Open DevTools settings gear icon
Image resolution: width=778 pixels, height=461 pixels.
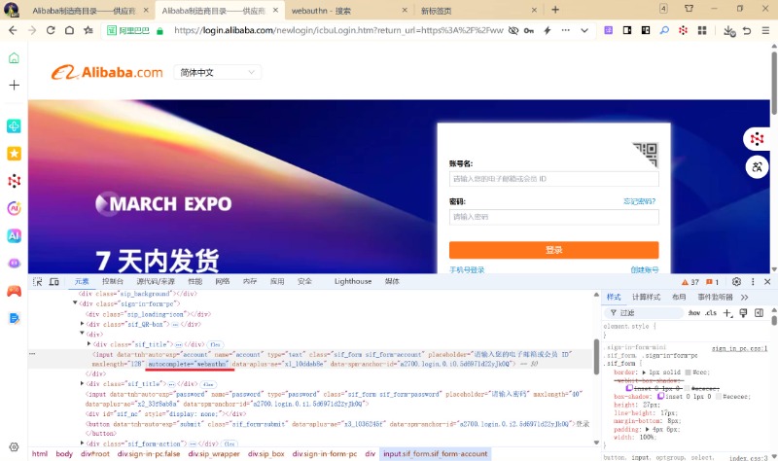tap(736, 281)
